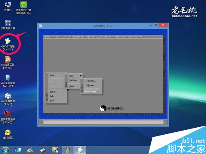Open the disk drive taskbar icon
This screenshot has height=154, width=206.
[x=43, y=150]
